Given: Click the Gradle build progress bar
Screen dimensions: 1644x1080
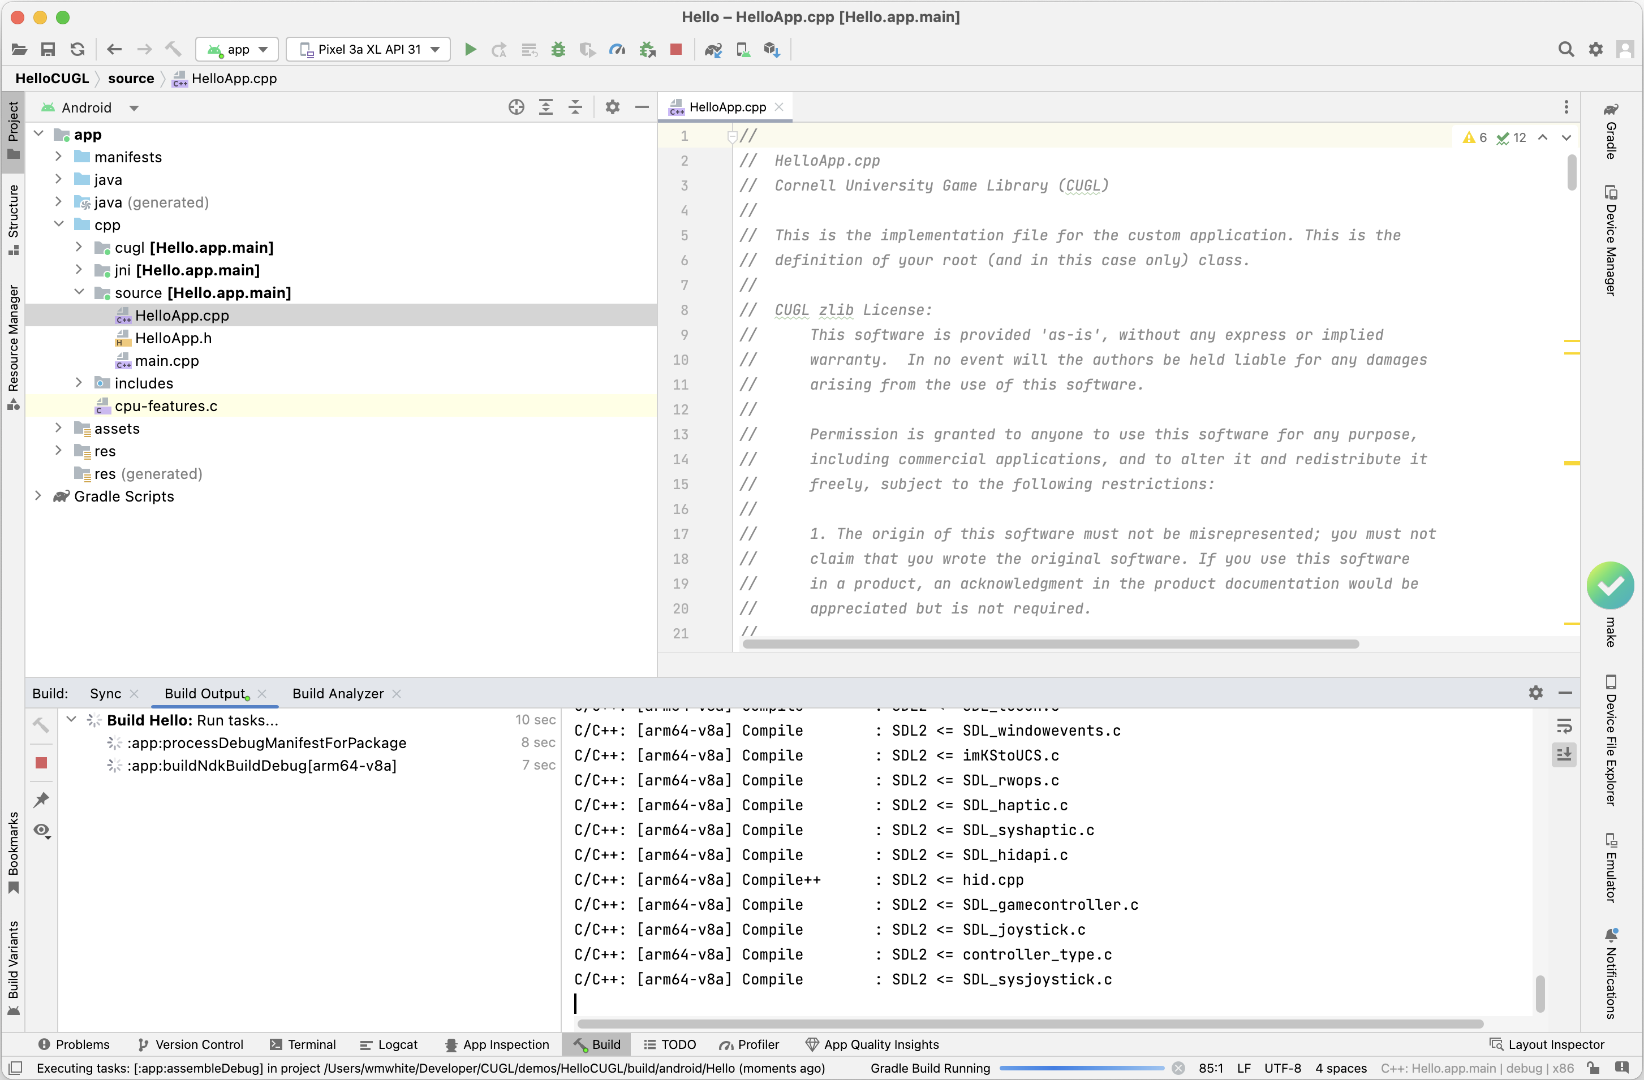Looking at the screenshot, I should [1081, 1068].
